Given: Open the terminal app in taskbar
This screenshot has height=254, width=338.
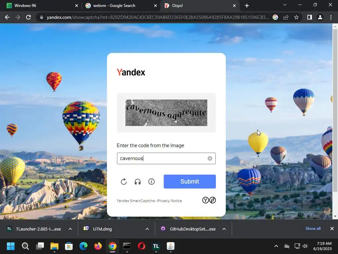Looking at the screenshot, I should (x=127, y=246).
